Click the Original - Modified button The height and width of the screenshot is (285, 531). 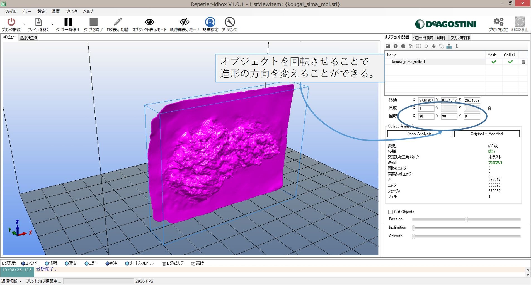click(487, 134)
